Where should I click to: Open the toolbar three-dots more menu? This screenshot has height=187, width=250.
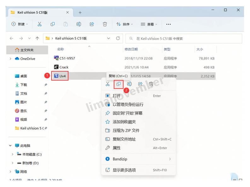tap(169, 24)
